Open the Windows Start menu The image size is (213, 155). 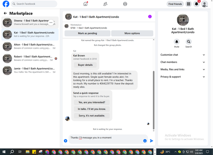(x=4, y=152)
